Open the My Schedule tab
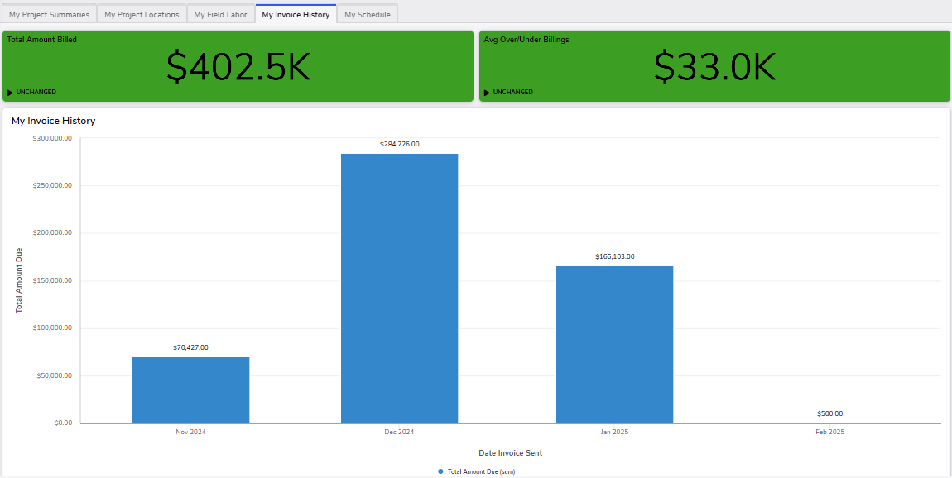952x478 pixels. [367, 14]
